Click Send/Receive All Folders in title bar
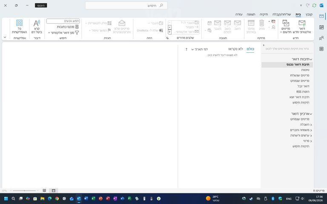Image resolution: width=327 pixels, height=204 pixels. tap(314, 6)
